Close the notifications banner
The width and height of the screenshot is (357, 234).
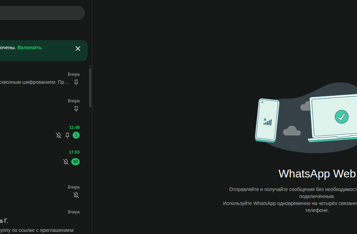[x=78, y=49]
